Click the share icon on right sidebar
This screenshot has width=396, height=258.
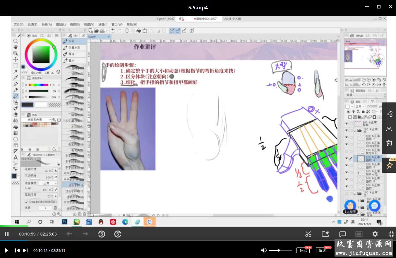click(x=389, y=114)
